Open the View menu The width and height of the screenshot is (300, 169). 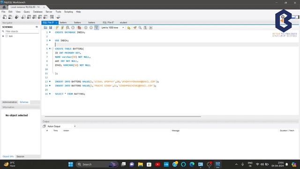[x=18, y=12]
